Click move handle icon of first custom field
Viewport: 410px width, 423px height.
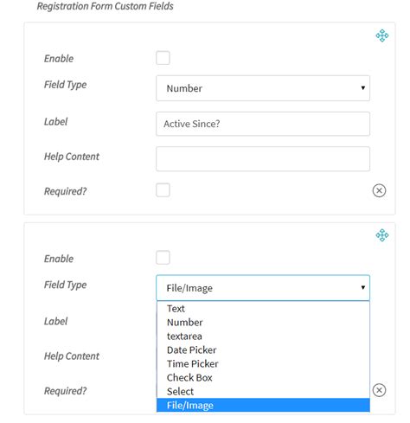382,35
